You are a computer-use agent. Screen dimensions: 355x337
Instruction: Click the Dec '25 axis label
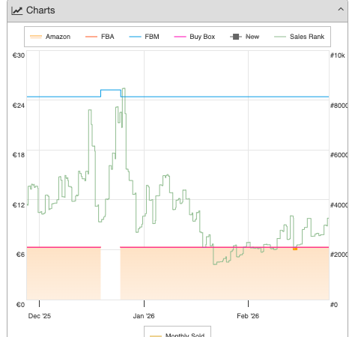click(x=40, y=316)
